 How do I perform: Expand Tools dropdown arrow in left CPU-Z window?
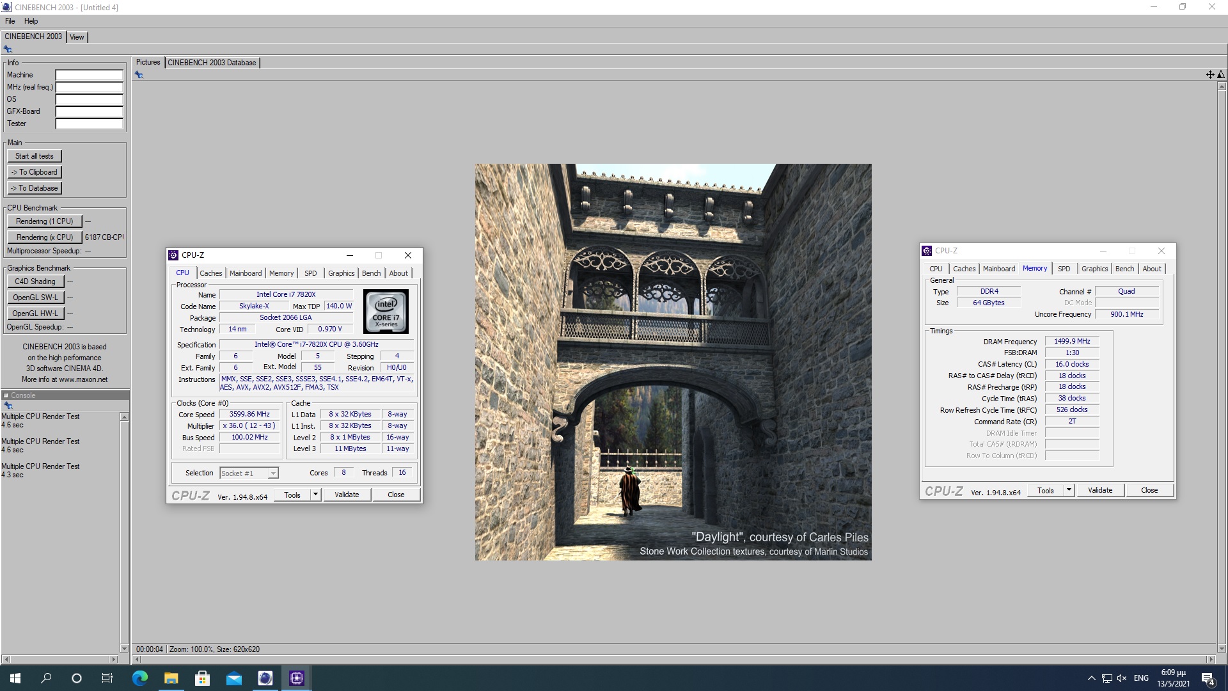tap(315, 495)
